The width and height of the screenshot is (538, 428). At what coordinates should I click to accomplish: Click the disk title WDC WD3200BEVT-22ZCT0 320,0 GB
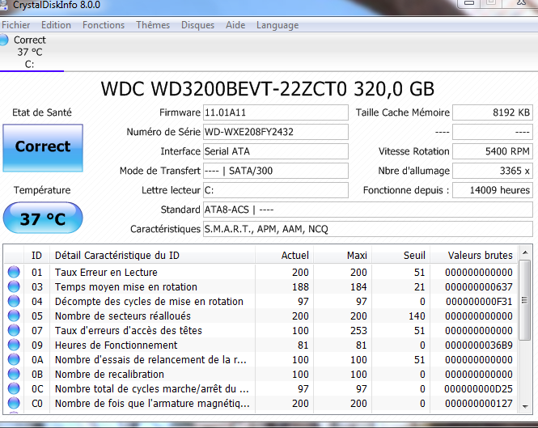click(x=268, y=89)
